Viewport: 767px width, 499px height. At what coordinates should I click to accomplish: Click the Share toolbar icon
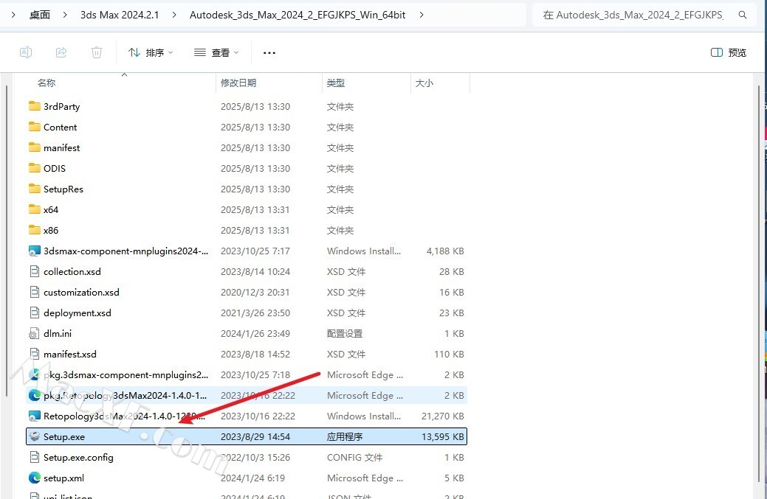61,52
